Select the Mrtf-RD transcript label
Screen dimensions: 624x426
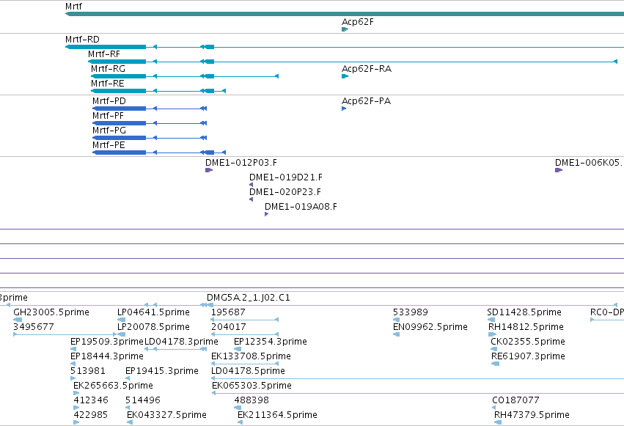[x=82, y=40]
